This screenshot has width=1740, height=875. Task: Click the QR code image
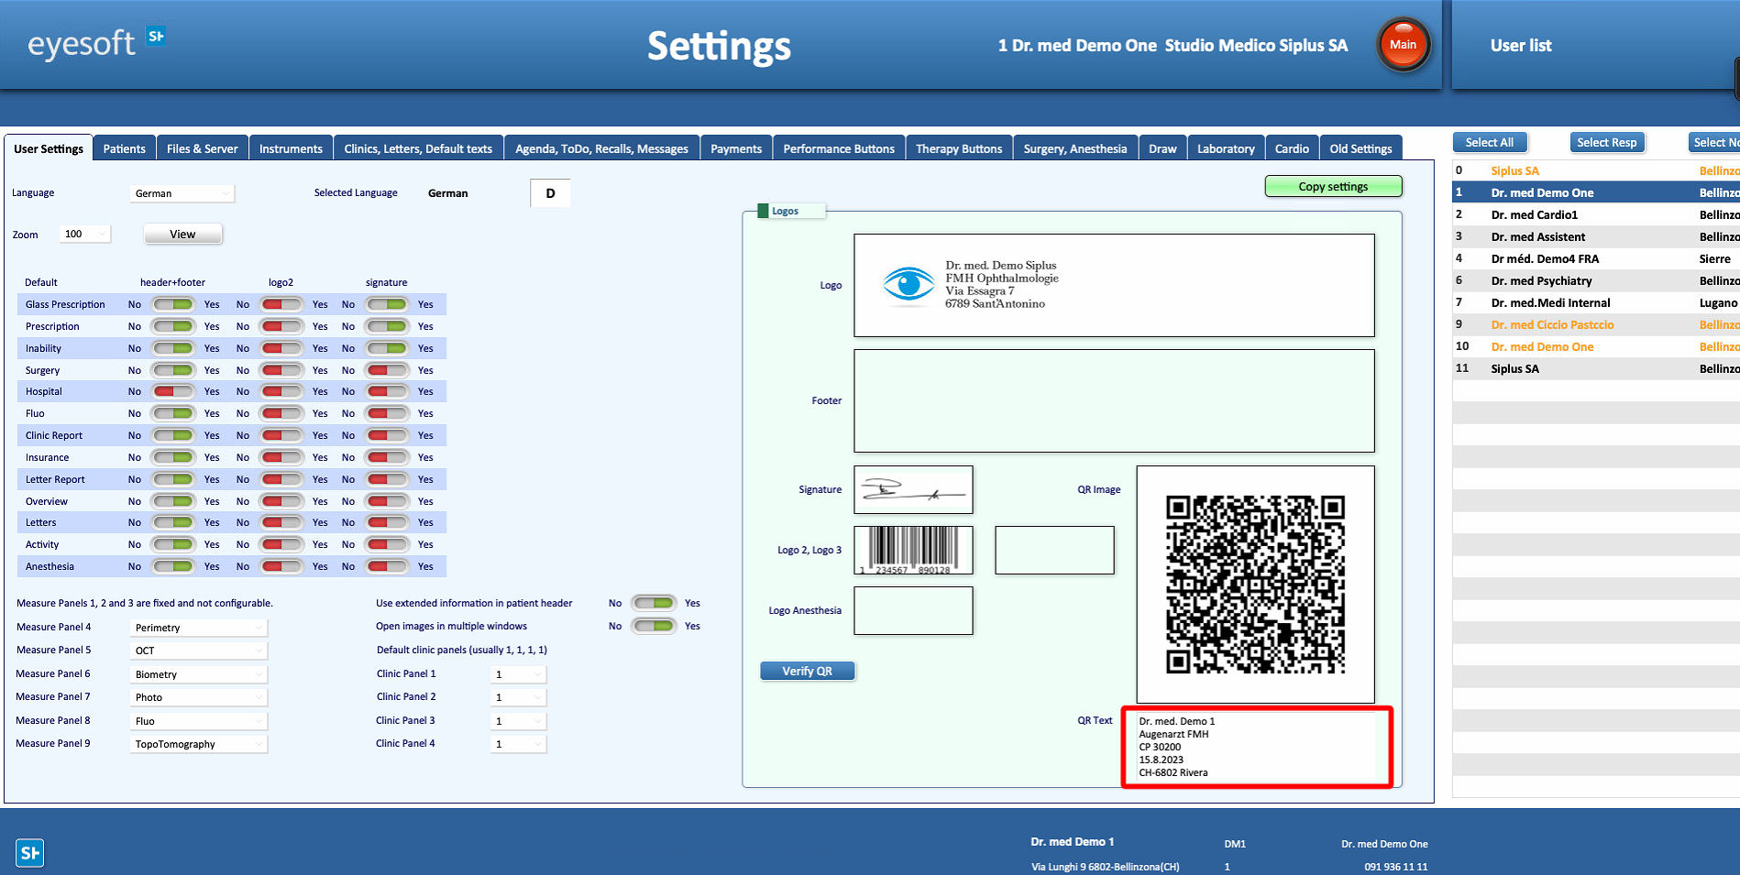(x=1255, y=585)
